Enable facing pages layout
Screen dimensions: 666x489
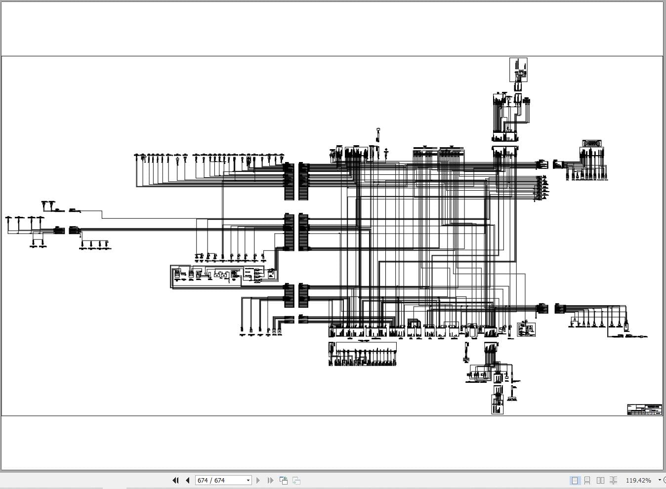pos(600,480)
